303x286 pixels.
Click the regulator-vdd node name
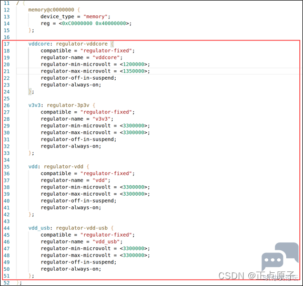64,166
